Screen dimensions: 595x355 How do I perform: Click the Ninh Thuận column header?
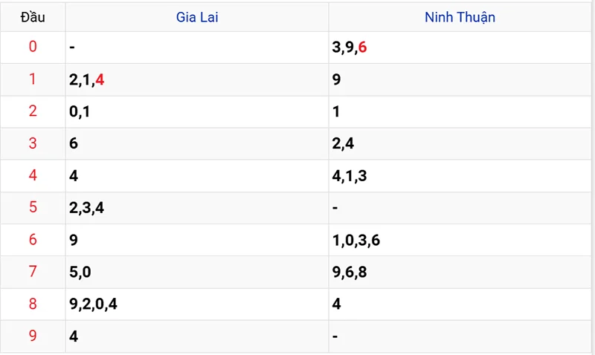click(460, 17)
